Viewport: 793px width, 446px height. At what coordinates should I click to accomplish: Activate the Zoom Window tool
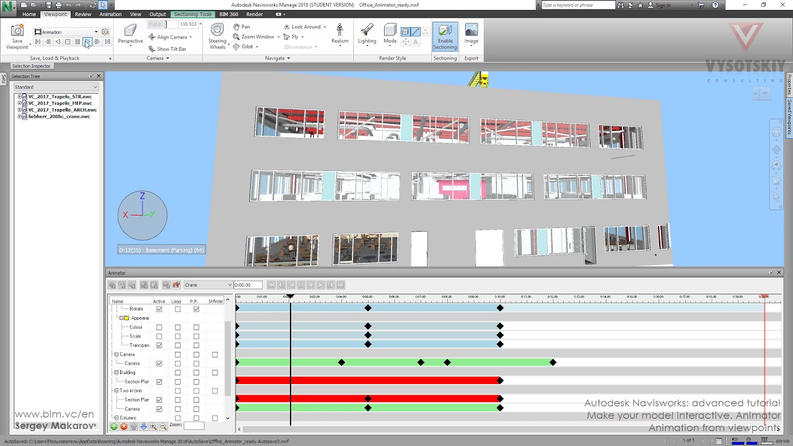[254, 37]
